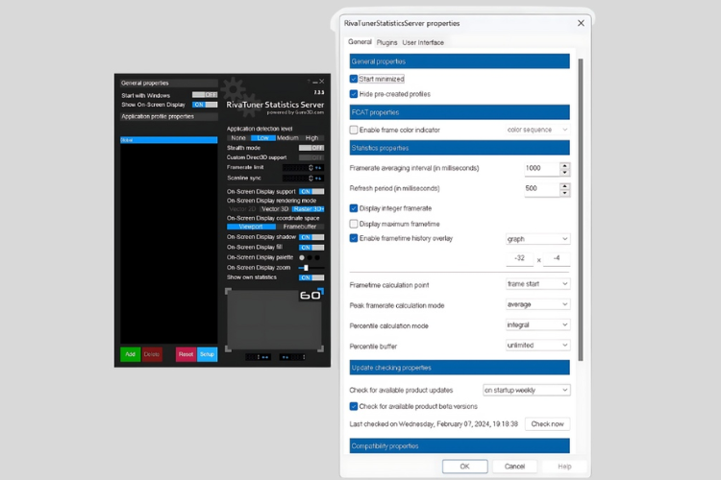Toggle Start minimized checkbox
Screen dimensions: 721x480
pos(354,79)
